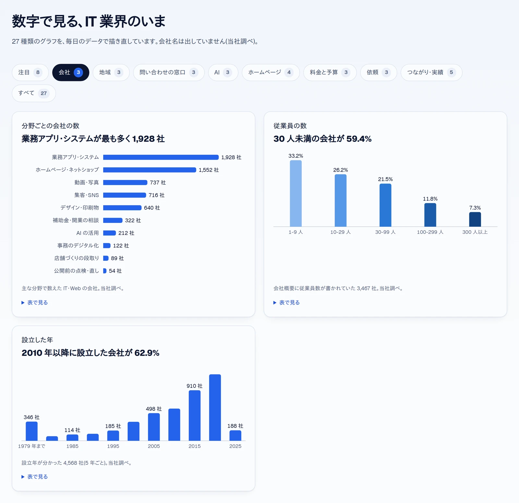The width and height of the screenshot is (519, 503).
Task: Open the 問い合わせの窓口 tab
Action: tap(169, 73)
